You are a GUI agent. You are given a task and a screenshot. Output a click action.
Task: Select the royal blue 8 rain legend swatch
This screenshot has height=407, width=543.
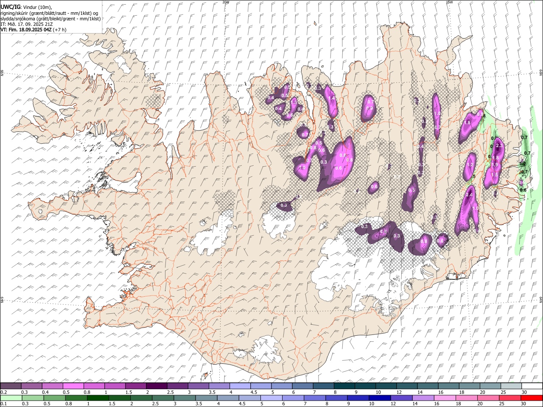[x=336, y=398]
